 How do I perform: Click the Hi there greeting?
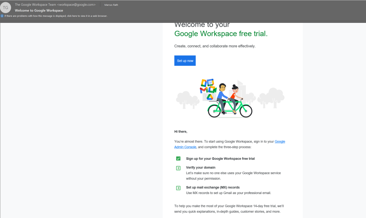[180, 132]
